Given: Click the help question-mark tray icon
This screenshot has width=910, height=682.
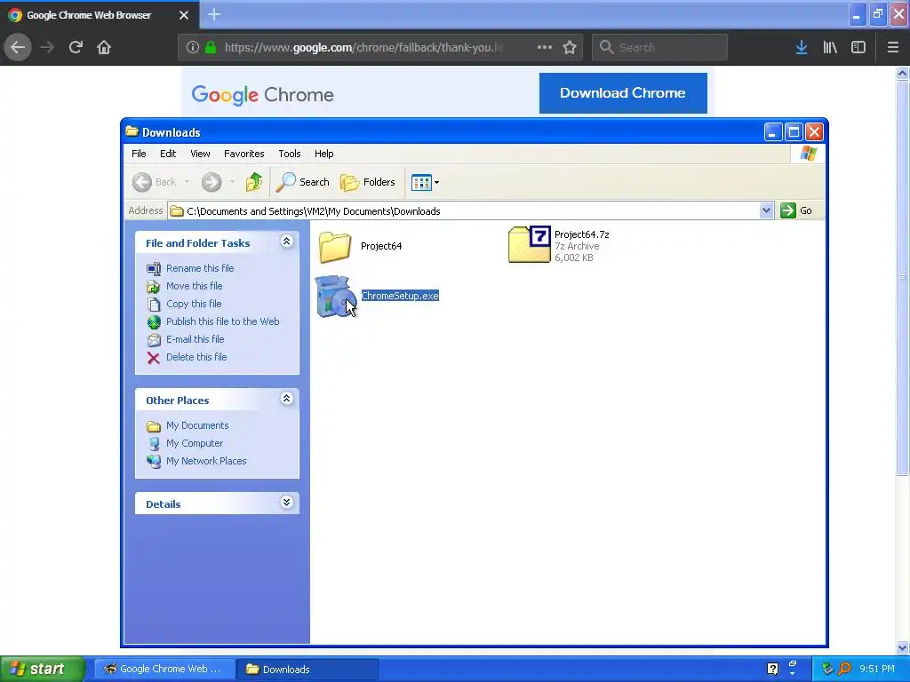Looking at the screenshot, I should tap(772, 669).
